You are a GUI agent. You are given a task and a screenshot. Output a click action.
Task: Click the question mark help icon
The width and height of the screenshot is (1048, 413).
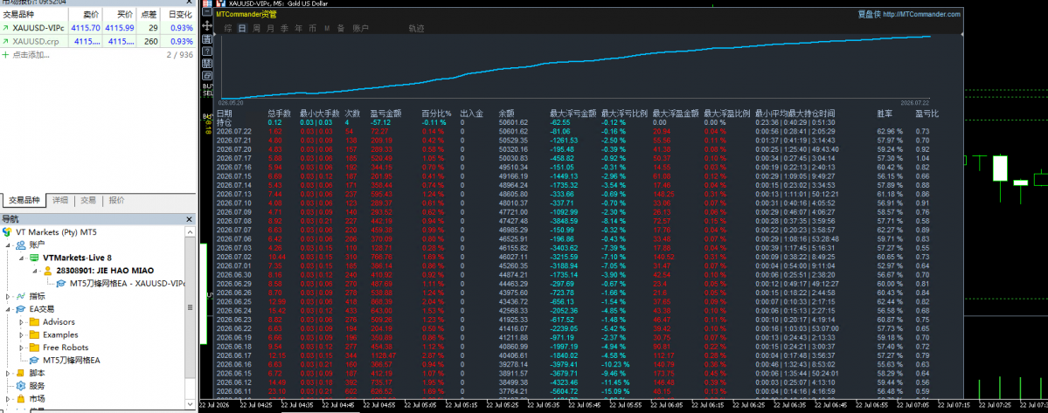point(207,51)
